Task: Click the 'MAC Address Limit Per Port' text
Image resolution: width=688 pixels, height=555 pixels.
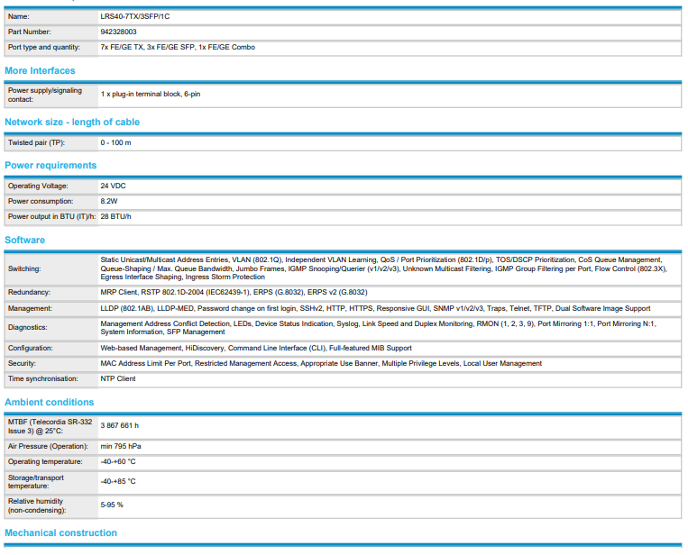Action: pyautogui.click(x=146, y=363)
